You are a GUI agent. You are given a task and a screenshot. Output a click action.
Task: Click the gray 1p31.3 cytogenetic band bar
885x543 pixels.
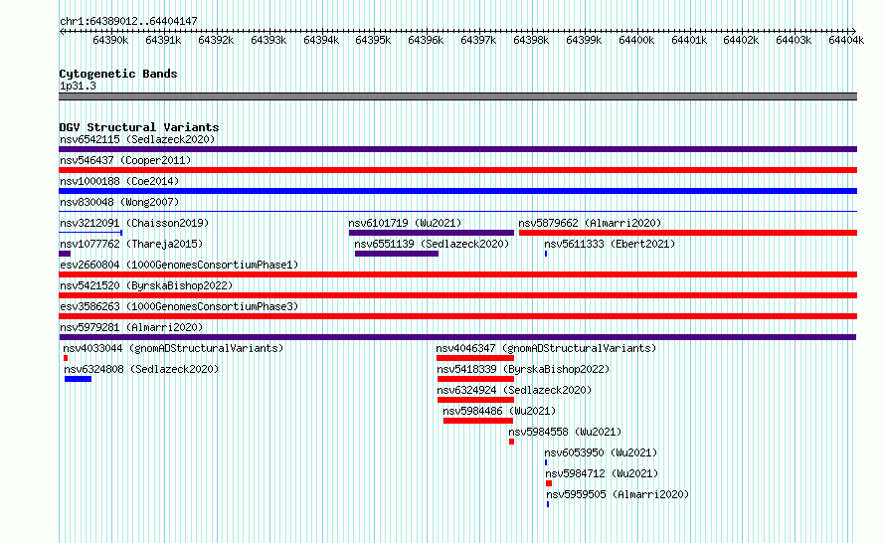(457, 96)
